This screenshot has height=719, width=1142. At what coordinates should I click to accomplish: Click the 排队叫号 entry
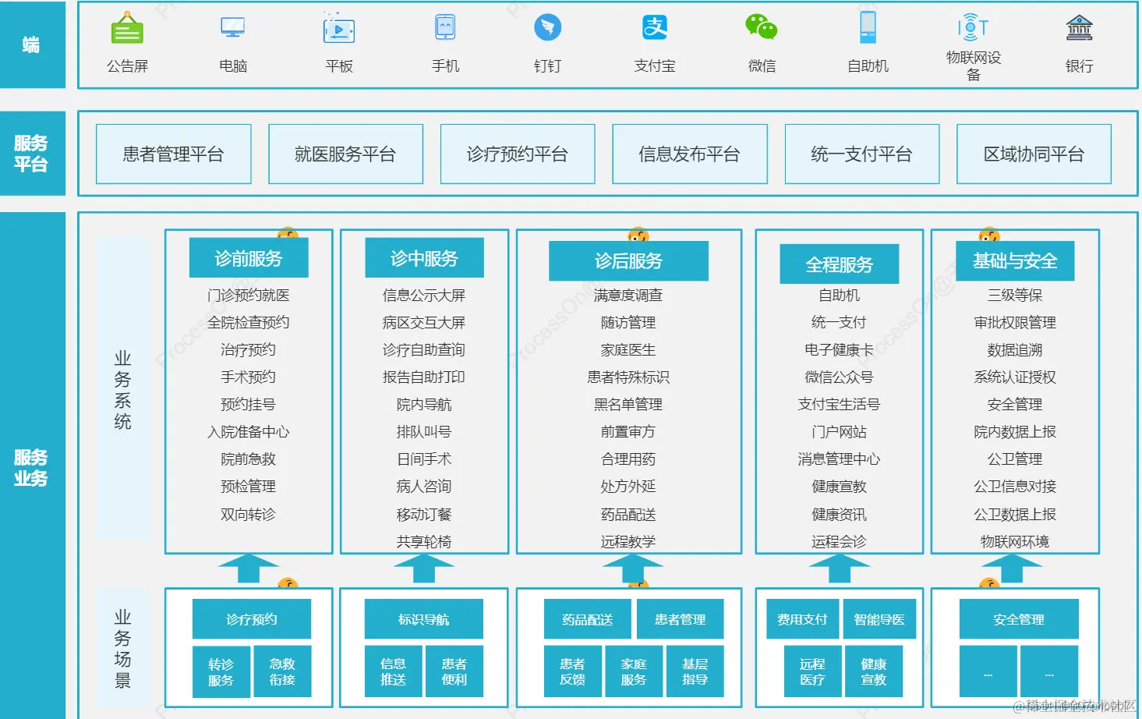pyautogui.click(x=423, y=431)
